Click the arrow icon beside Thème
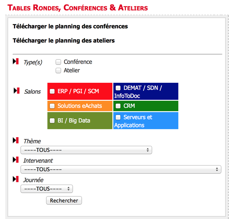 (x=16, y=140)
